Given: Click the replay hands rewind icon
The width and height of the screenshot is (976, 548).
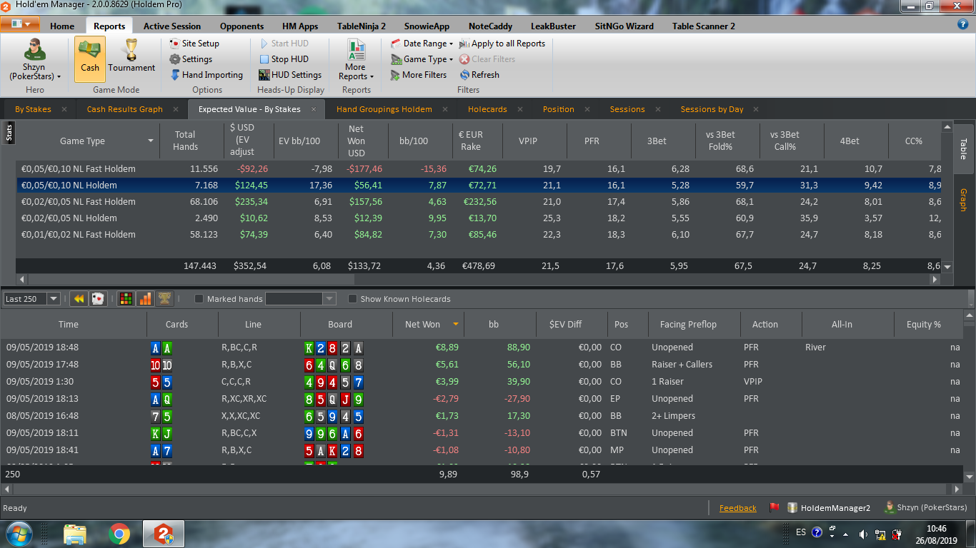Looking at the screenshot, I should [x=79, y=299].
